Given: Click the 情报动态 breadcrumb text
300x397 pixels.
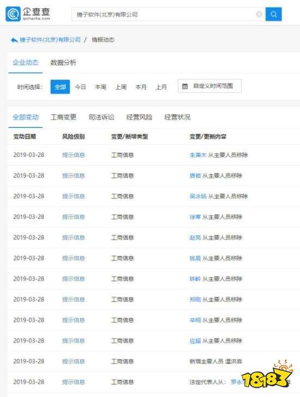Looking at the screenshot, I should point(103,40).
